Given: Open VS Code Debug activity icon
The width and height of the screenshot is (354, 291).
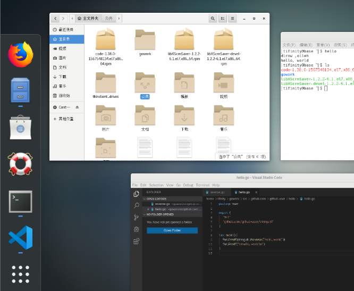Looking at the screenshot, I should pyautogui.click(x=137, y=229).
